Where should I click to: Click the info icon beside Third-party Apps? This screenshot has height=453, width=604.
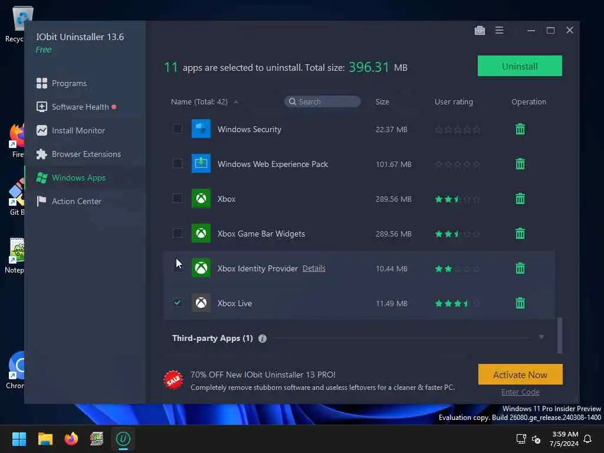[262, 339]
